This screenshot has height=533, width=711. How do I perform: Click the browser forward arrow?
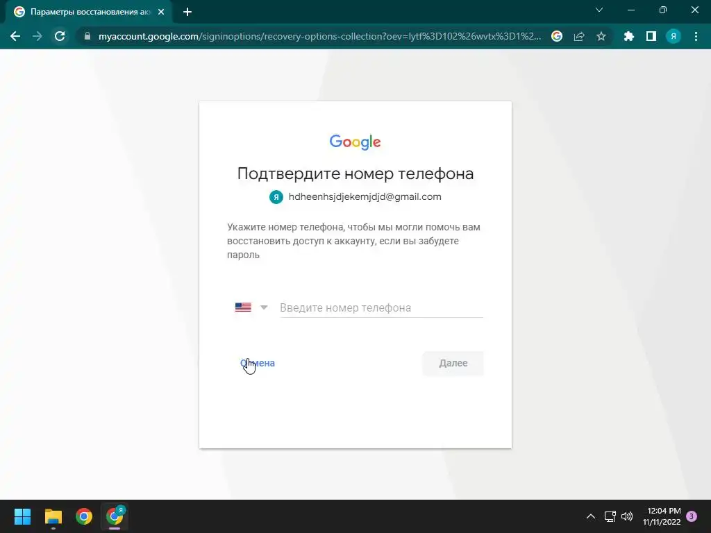(x=37, y=36)
